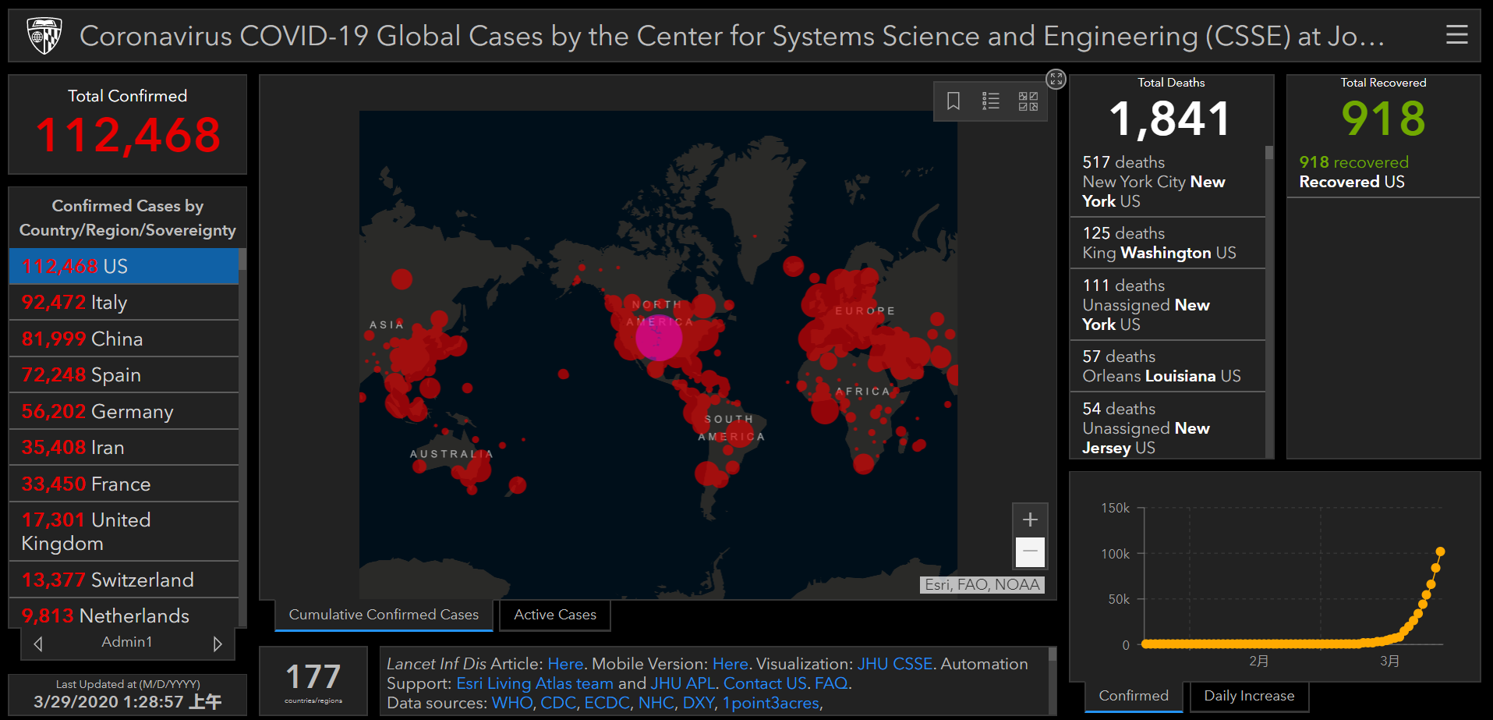Select Italy in the confirmed cases list
Image resolution: width=1493 pixels, height=720 pixels.
pos(124,303)
